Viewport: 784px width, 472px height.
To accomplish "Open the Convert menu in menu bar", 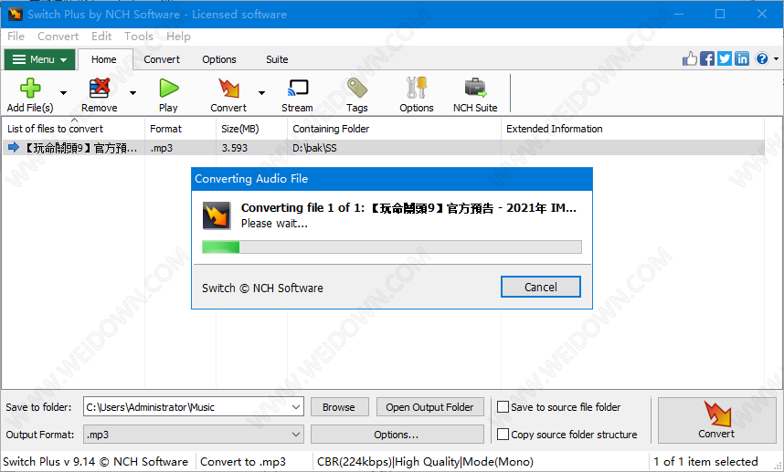I will [58, 37].
